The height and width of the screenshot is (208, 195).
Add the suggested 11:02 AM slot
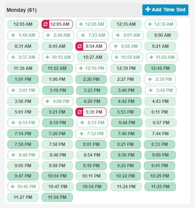[162, 57]
